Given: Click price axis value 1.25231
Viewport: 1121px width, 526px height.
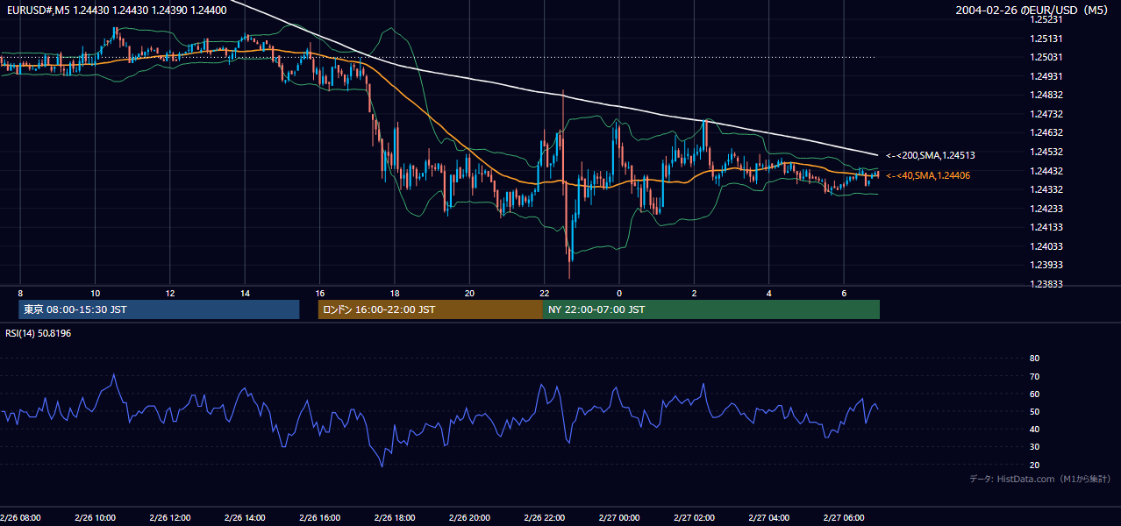Looking at the screenshot, I should 1046,19.
